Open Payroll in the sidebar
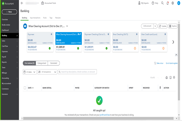 [x=10, y=57]
